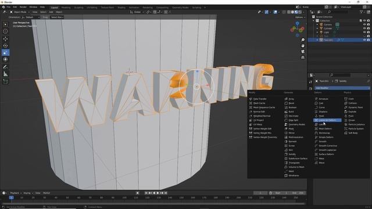Open the Orientation Default dropdown
Viewport: 372px width, 209px height.
click(x=31, y=17)
